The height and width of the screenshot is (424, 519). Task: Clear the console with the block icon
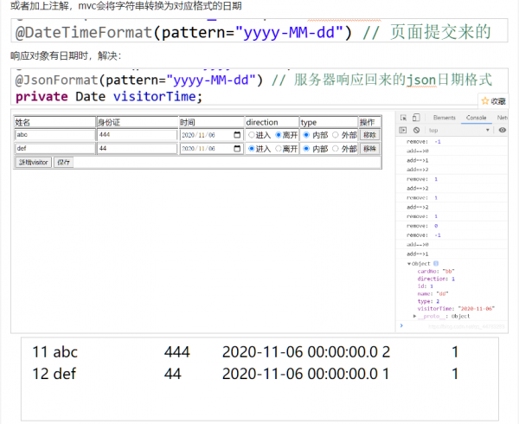(416, 130)
